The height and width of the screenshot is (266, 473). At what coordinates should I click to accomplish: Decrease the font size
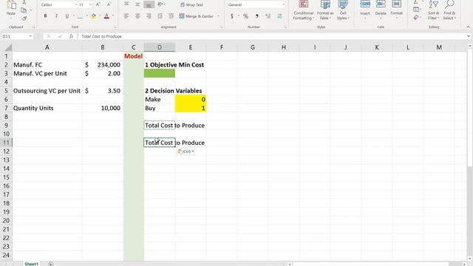point(109,4)
